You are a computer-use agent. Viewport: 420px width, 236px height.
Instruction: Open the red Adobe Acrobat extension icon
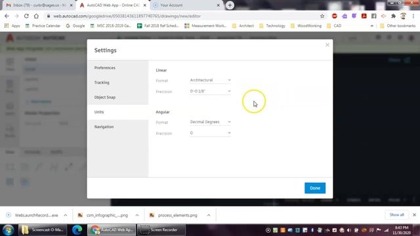tap(364, 16)
